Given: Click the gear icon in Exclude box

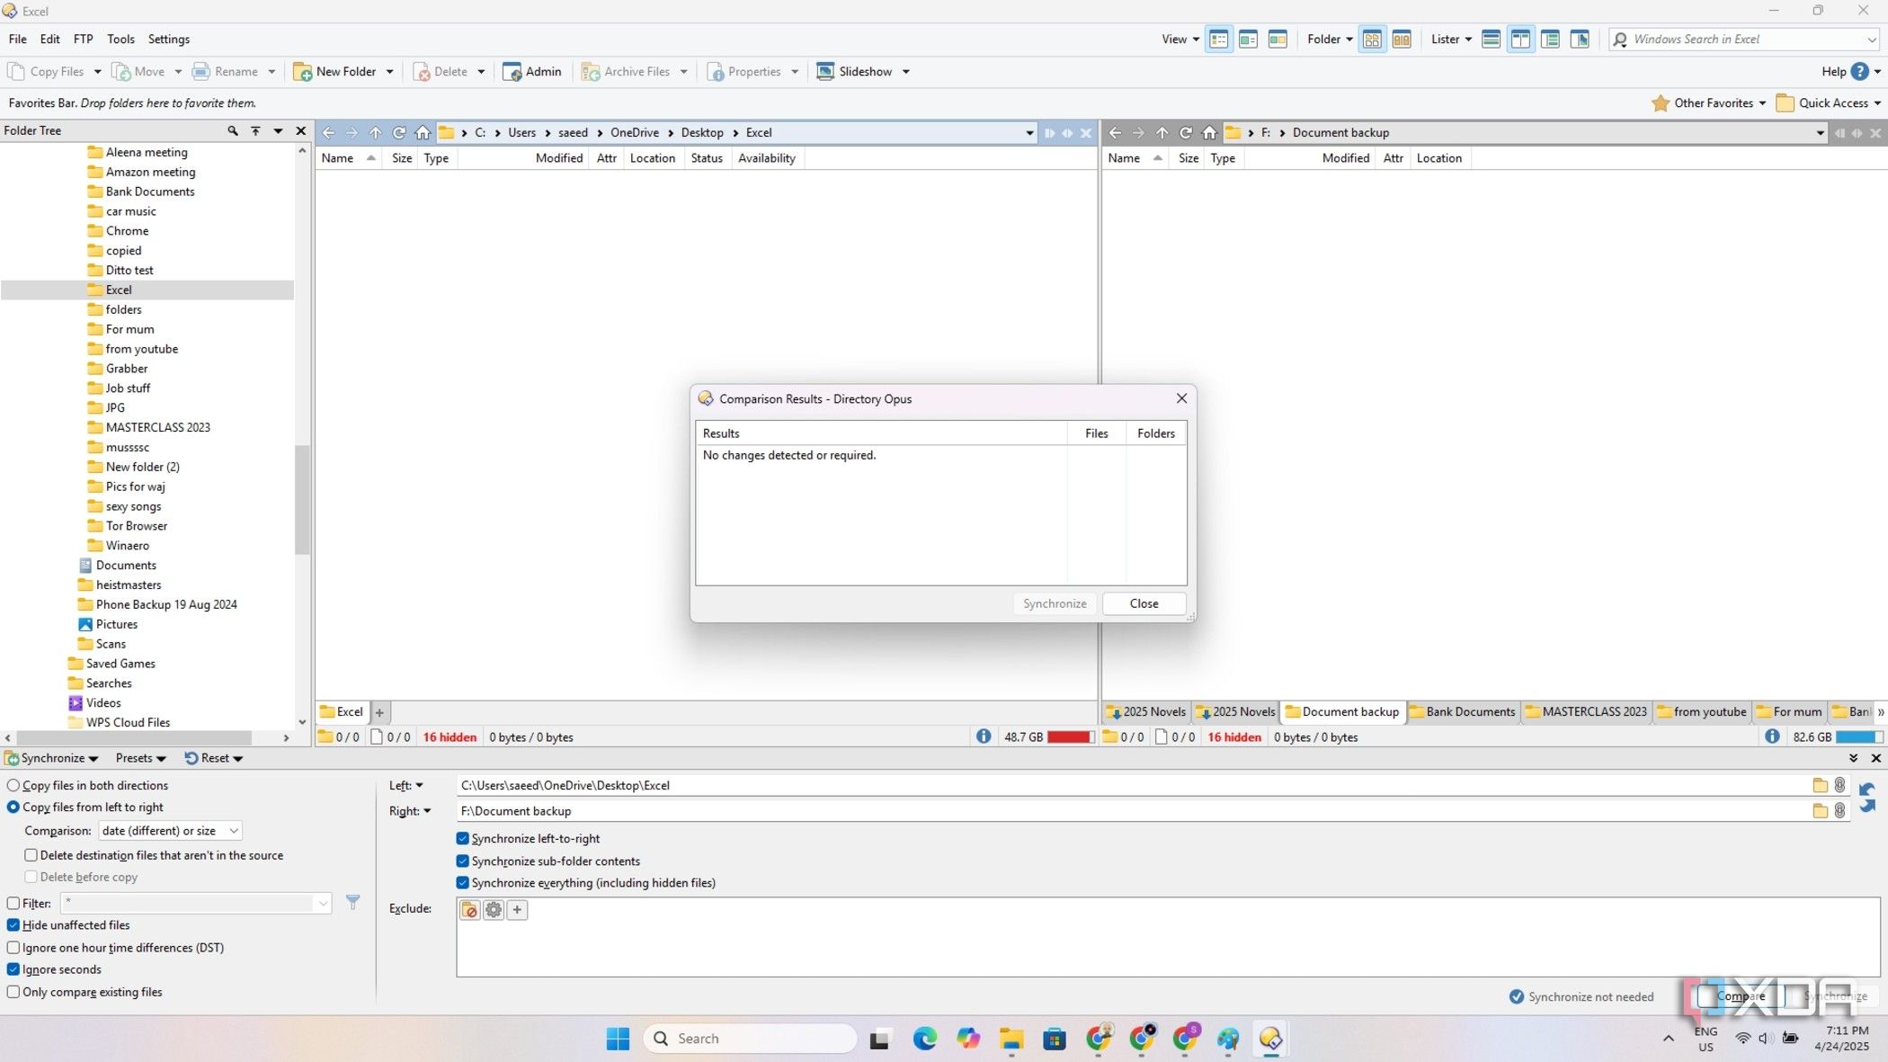Looking at the screenshot, I should pyautogui.click(x=494, y=910).
